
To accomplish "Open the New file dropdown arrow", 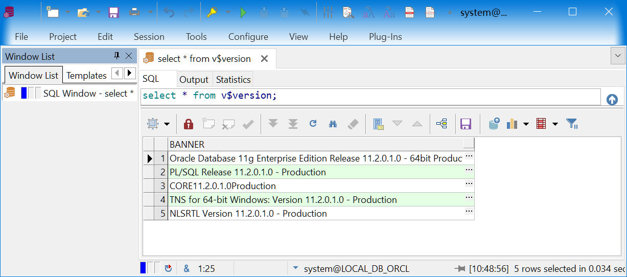I will click(x=67, y=12).
